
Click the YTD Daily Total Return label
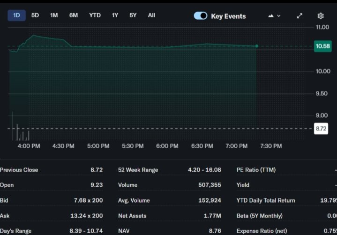point(266,200)
